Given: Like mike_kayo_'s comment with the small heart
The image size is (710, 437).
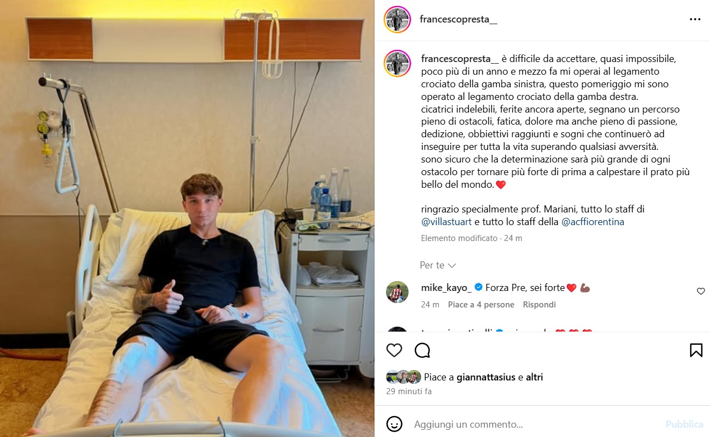Looking at the screenshot, I should (x=701, y=292).
